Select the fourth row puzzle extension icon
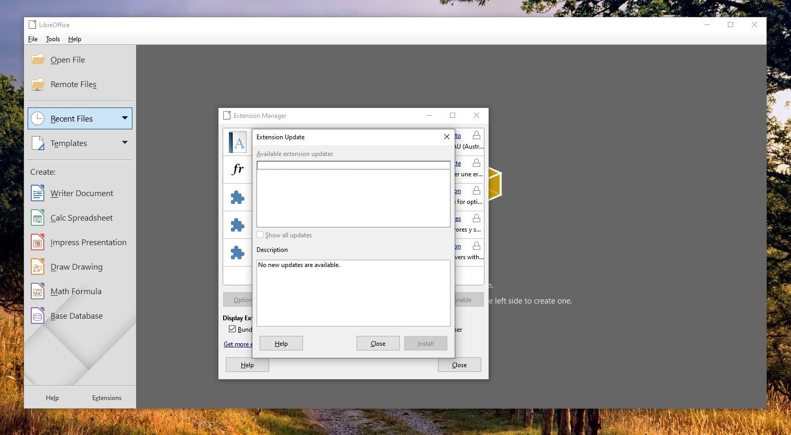Image resolution: width=791 pixels, height=435 pixels. [238, 225]
